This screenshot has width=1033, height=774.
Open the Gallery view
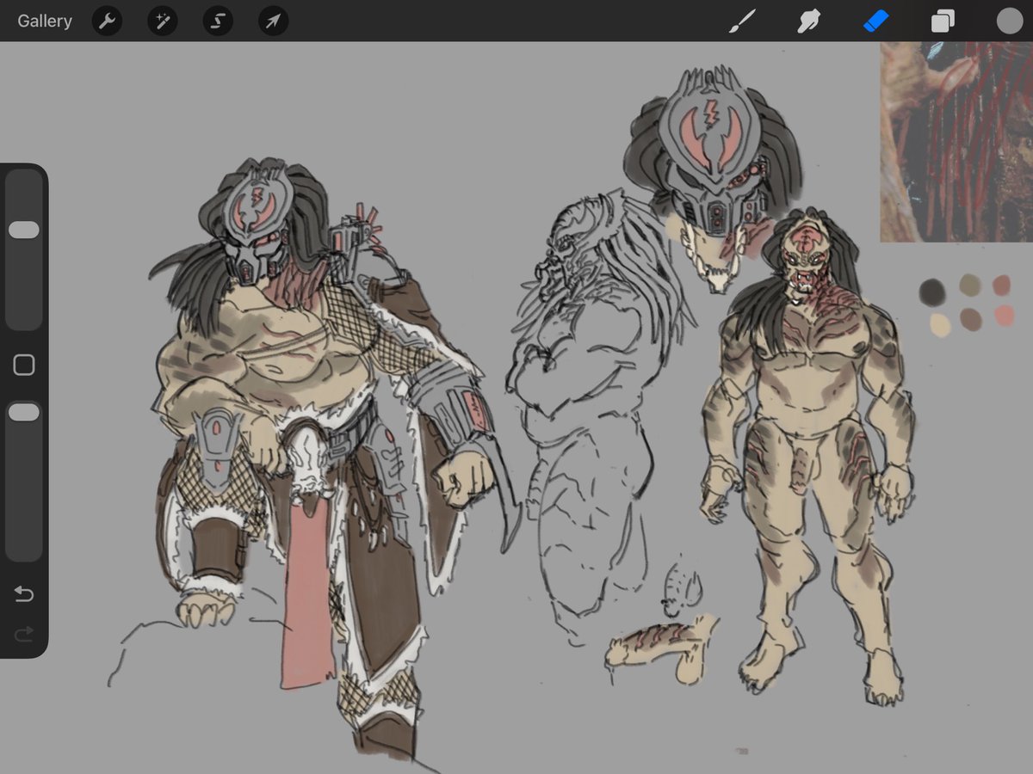click(45, 21)
